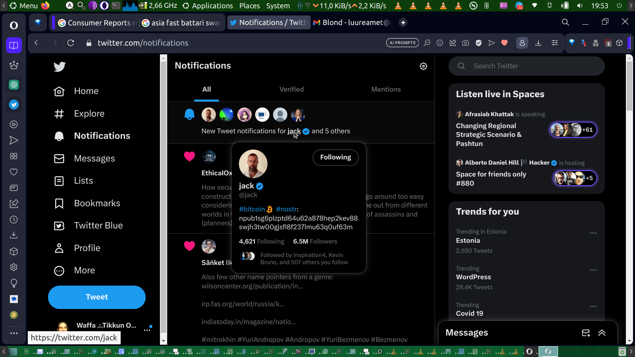Open Opera sidebar settings gear

click(14, 267)
